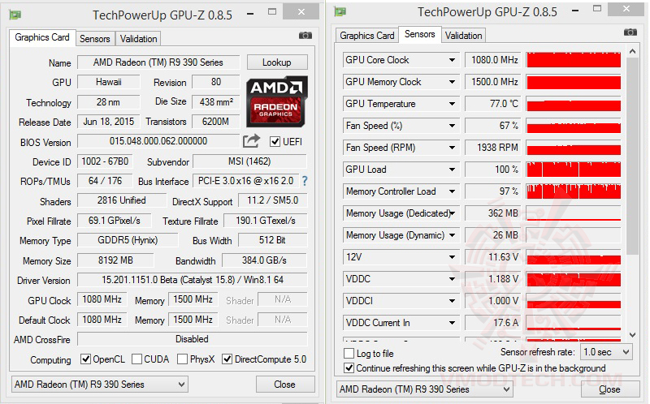Select Sensors tab in right window
The image size is (650, 404).
[x=420, y=34]
